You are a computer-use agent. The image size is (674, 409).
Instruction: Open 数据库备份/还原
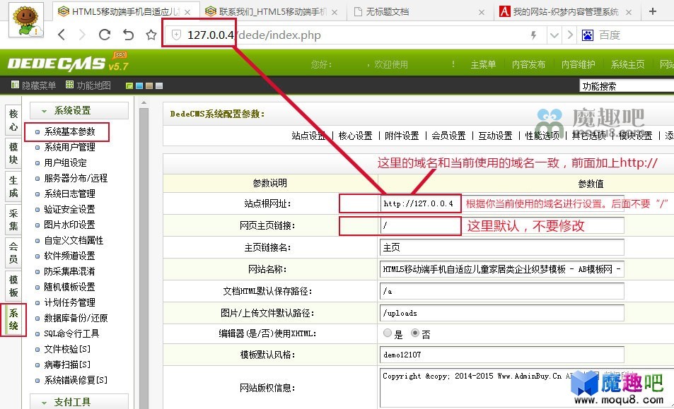coord(76,318)
